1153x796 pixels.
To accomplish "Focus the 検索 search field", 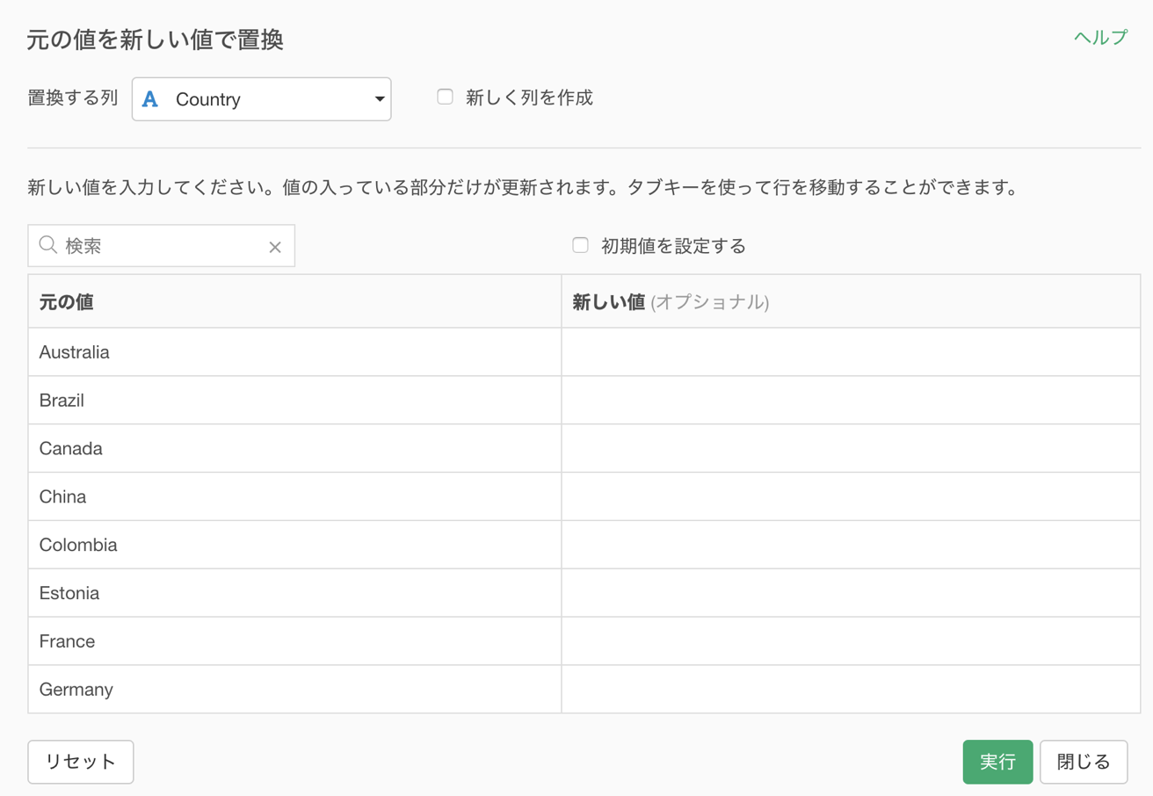I will pos(162,246).
